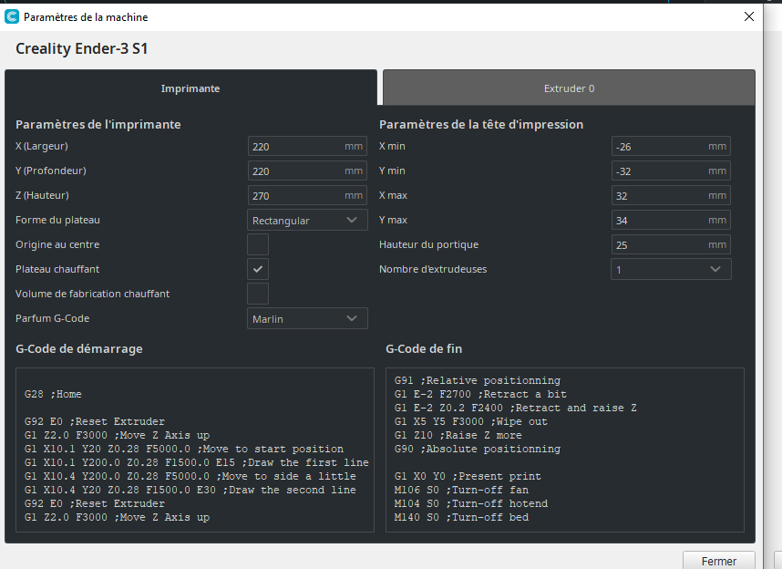The image size is (782, 569).
Task: Click the 'G90 ;Absolute positionning' line
Action: (478, 450)
